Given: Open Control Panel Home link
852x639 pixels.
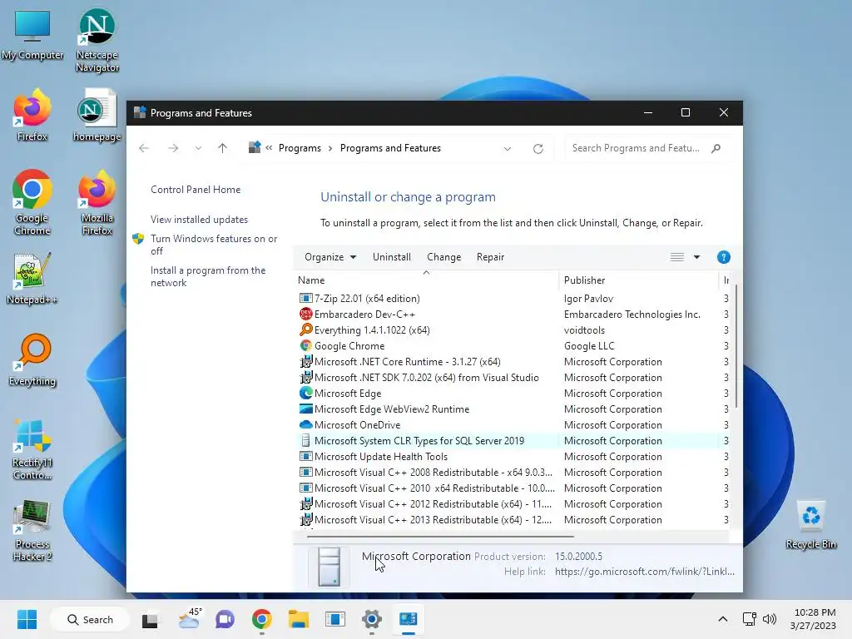Looking at the screenshot, I should tap(196, 190).
